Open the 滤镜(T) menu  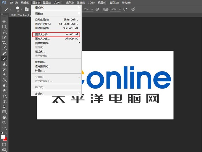[81, 3]
